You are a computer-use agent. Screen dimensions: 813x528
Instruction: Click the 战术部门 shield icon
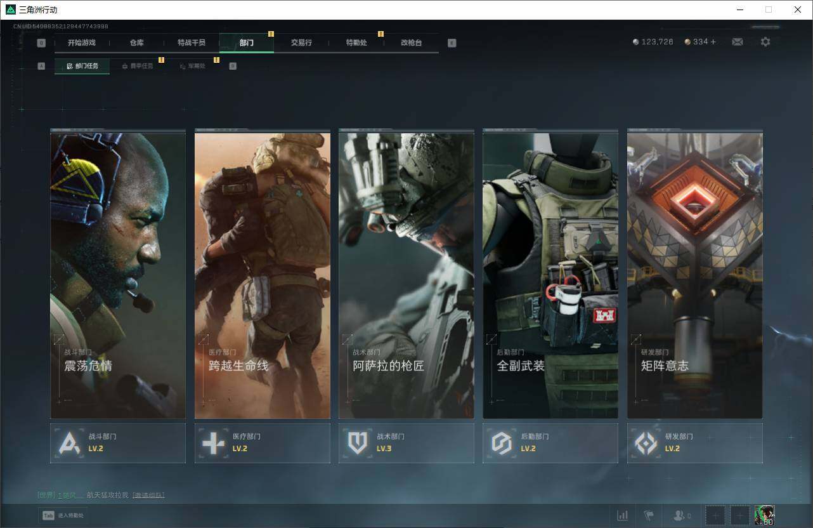(358, 443)
